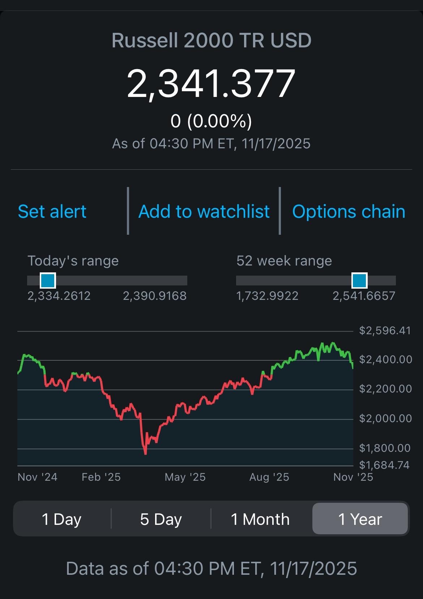Select the 1 Year tab
Viewport: 423px width, 599px height.
(360, 519)
